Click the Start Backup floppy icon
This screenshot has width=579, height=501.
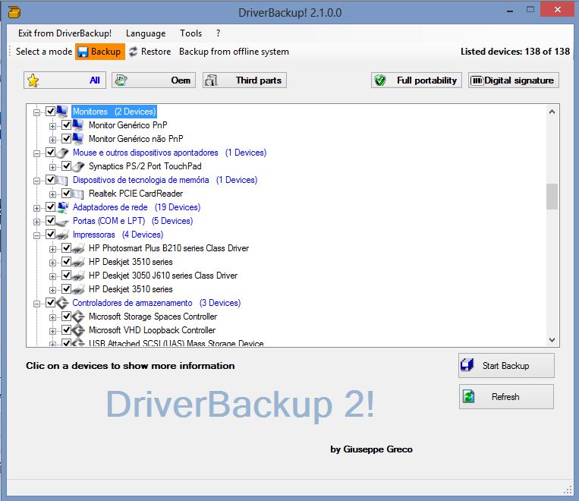467,365
